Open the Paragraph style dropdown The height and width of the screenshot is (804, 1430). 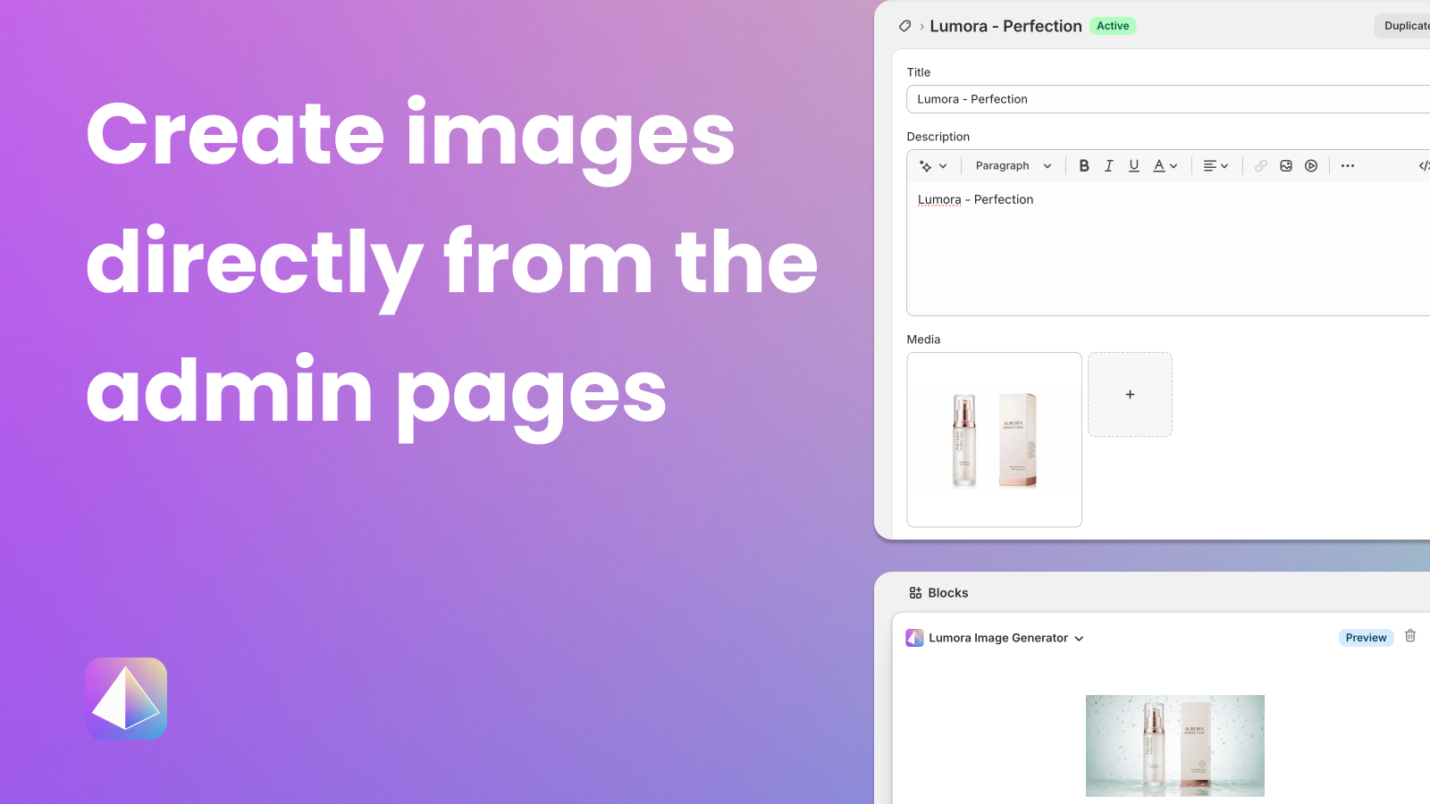click(x=1012, y=165)
